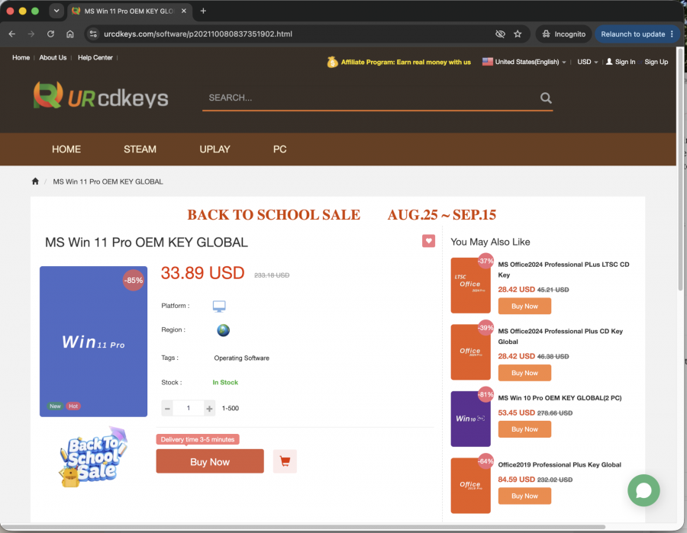687x533 pixels.
Task: Open MS Office2024 Professional Plus CD Key Global
Action: 560,336
